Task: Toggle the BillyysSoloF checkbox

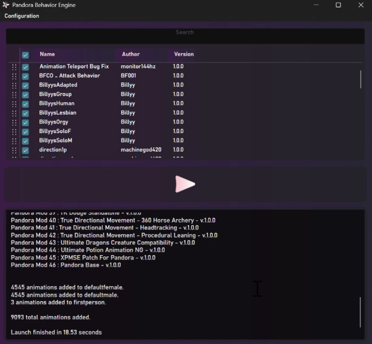Action: 25,132
